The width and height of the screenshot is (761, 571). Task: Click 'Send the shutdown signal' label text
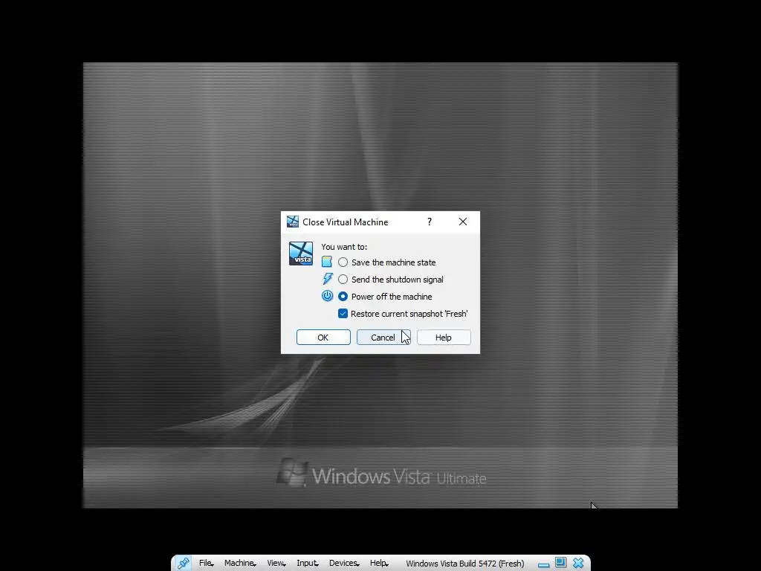point(398,280)
